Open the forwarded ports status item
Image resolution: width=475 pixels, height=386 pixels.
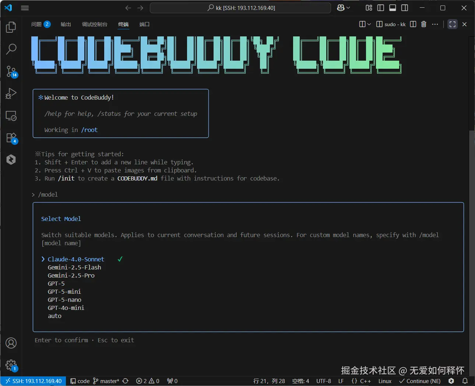click(x=172, y=381)
